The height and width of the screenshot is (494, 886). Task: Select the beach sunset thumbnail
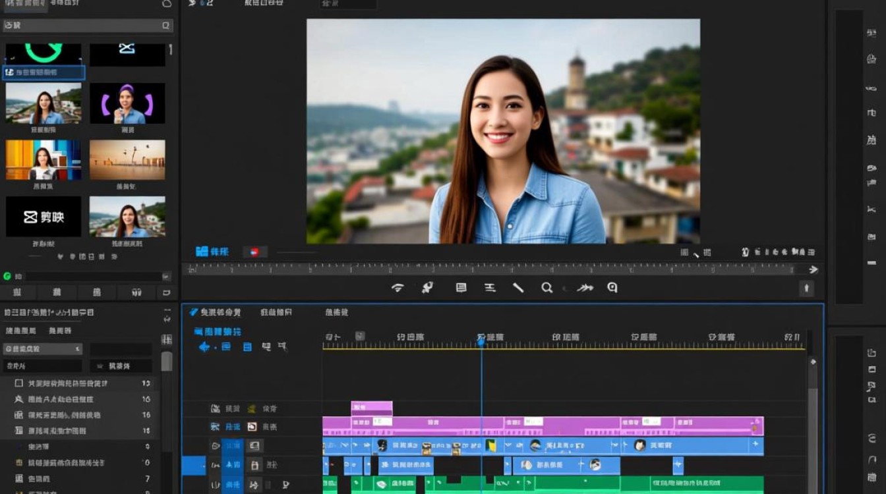coord(127,160)
